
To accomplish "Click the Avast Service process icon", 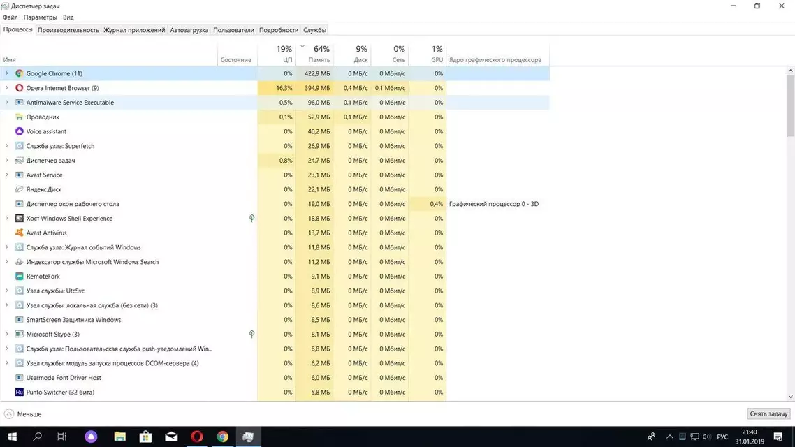I will (x=20, y=175).
